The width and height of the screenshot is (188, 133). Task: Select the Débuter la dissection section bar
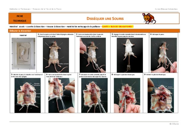click(x=94, y=31)
